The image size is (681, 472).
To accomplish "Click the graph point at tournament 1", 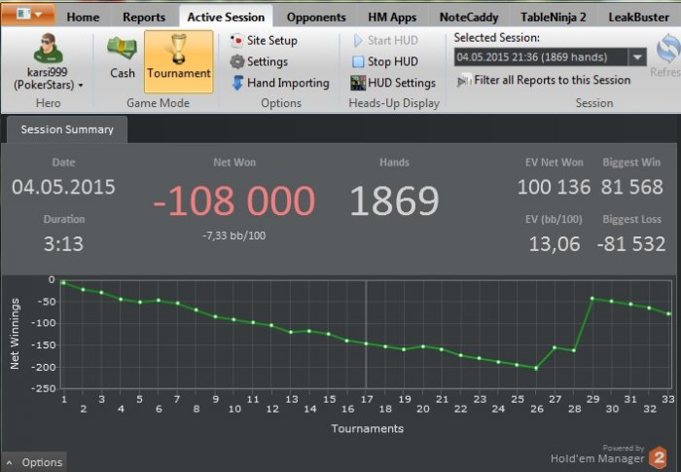I will 64,283.
